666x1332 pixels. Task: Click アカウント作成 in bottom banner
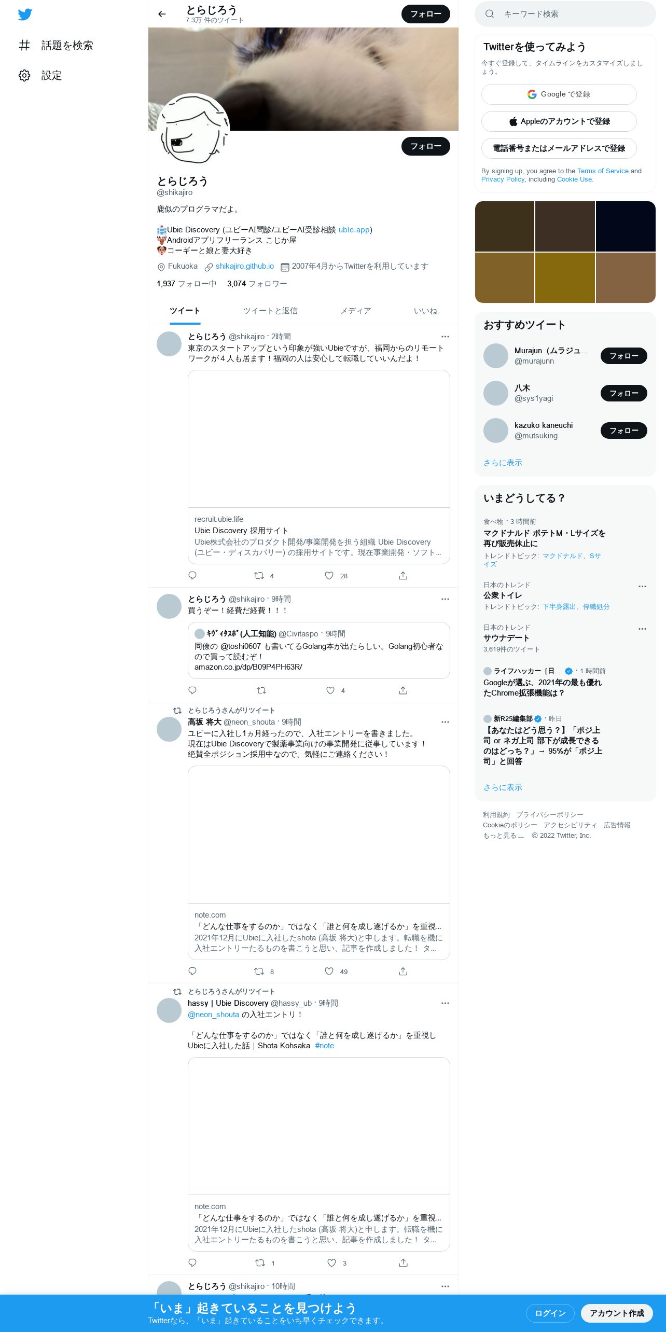coord(617,1313)
